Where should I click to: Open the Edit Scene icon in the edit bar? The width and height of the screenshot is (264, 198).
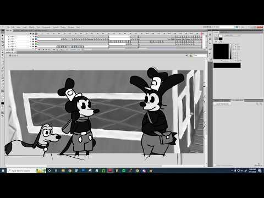(x=187, y=56)
